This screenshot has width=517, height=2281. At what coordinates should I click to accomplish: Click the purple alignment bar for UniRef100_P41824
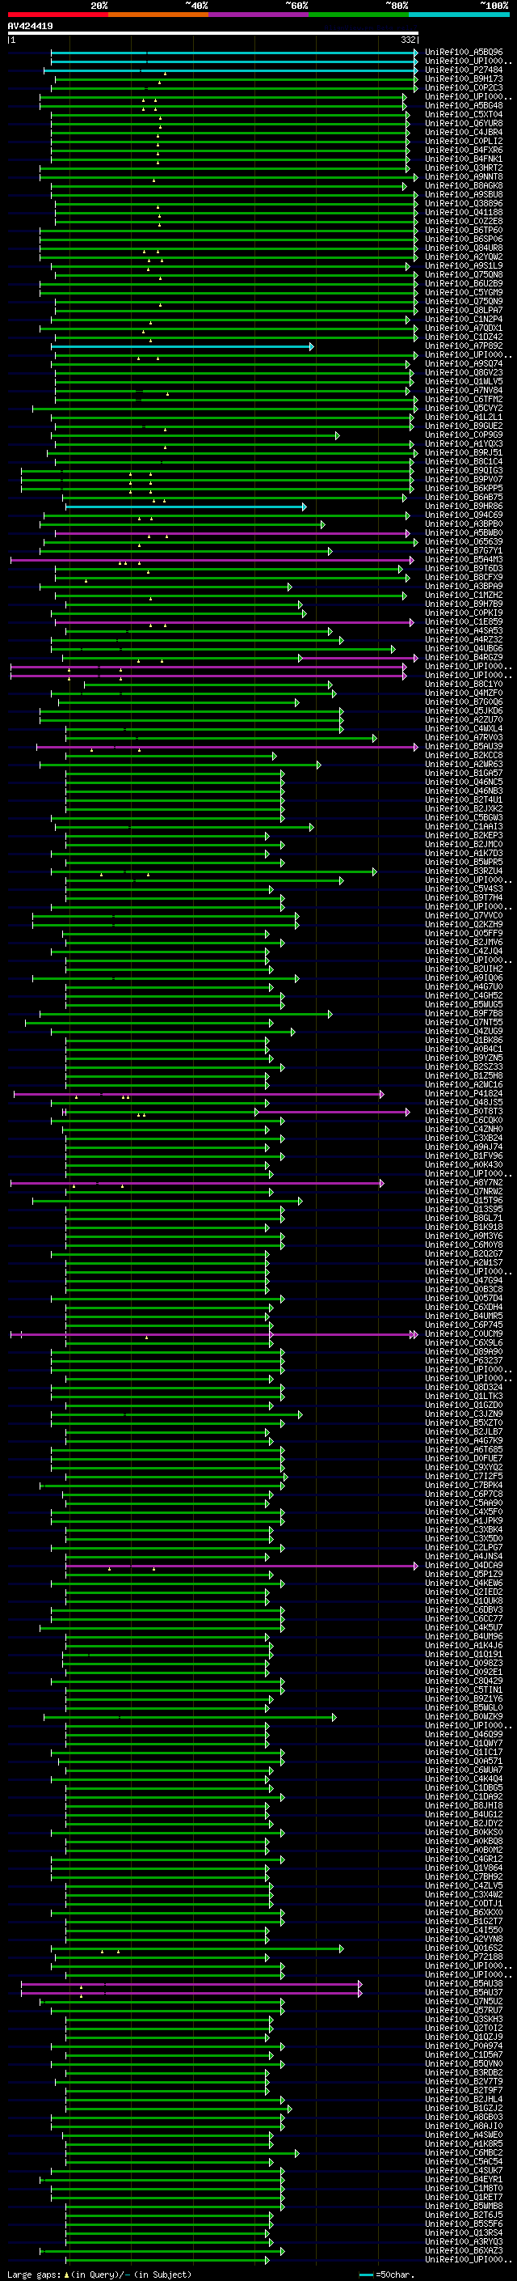(199, 1095)
